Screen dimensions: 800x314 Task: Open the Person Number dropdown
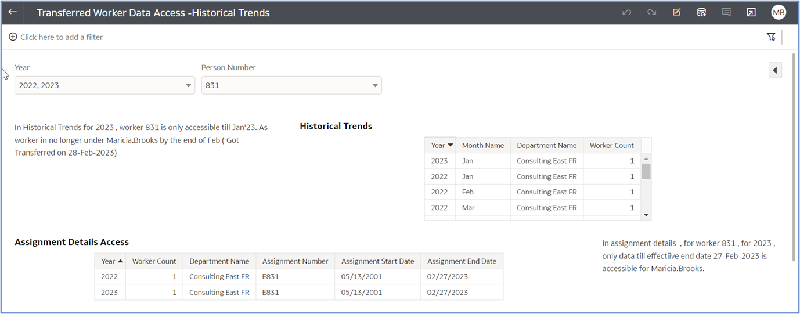tap(291, 85)
